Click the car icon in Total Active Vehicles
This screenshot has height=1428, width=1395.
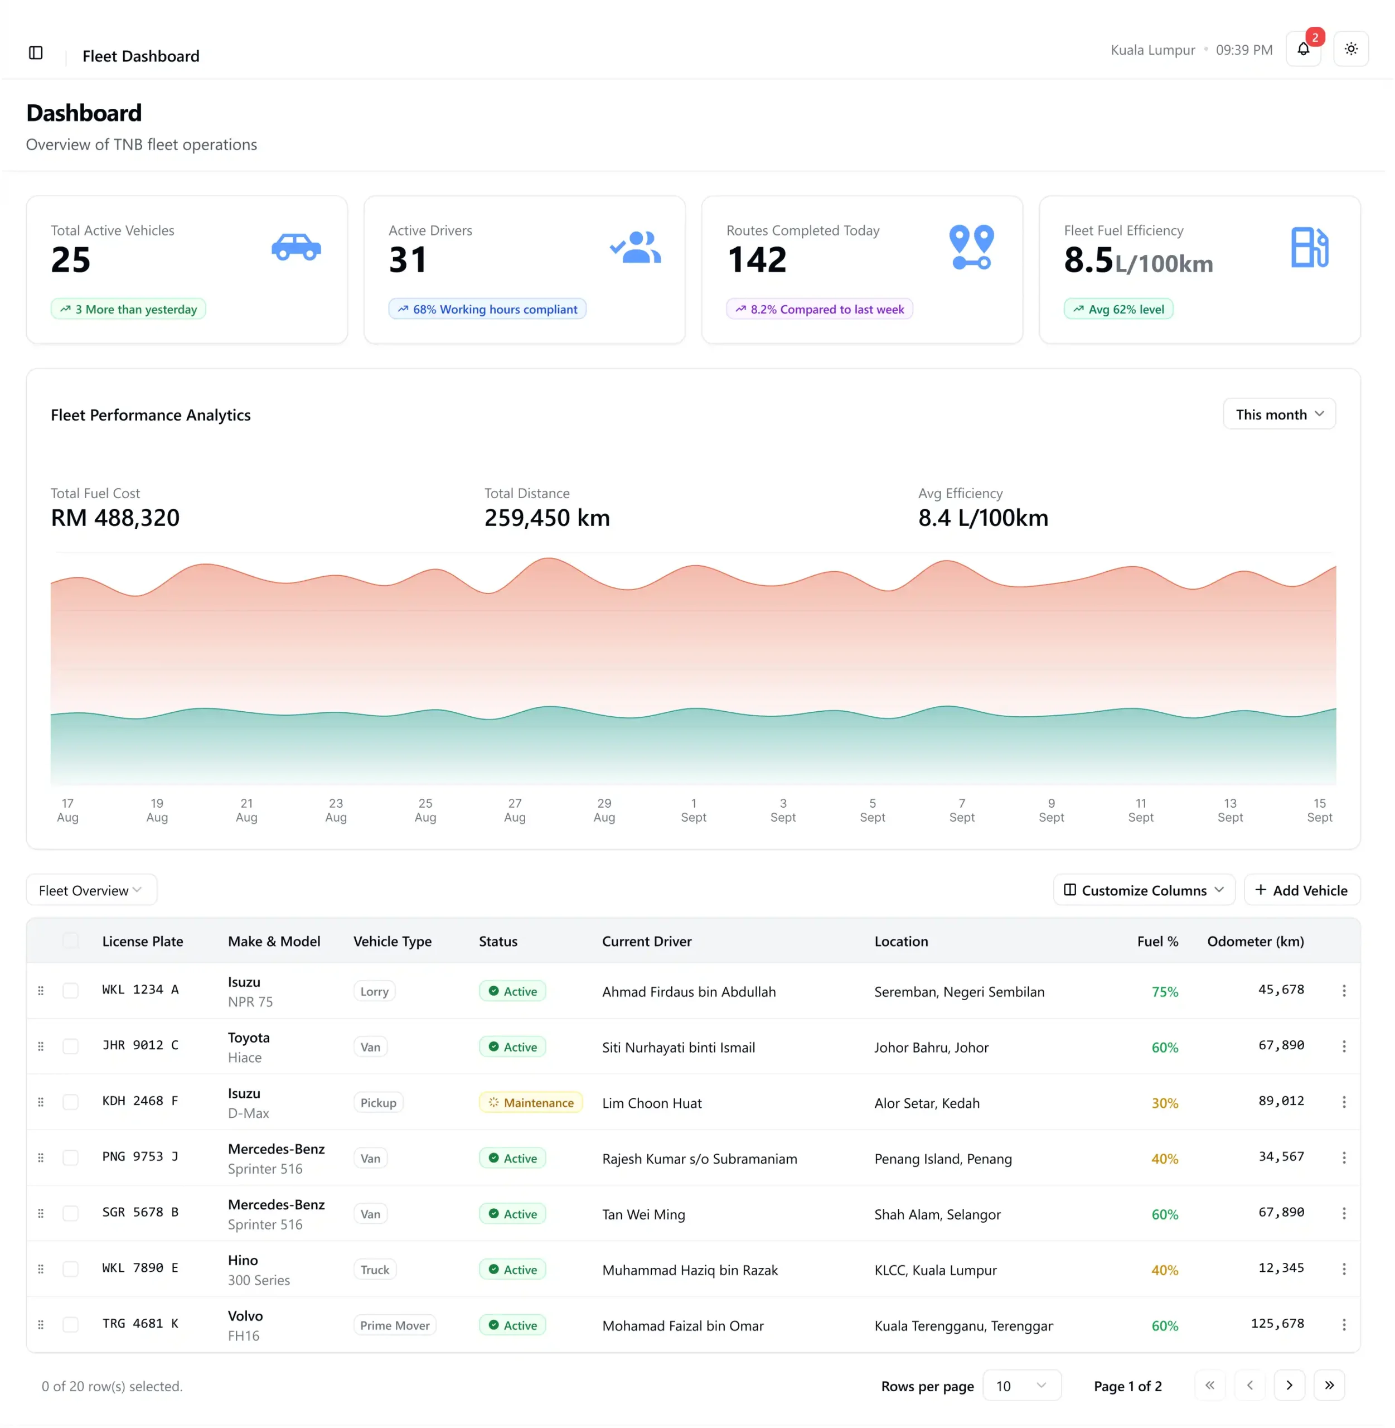(296, 247)
